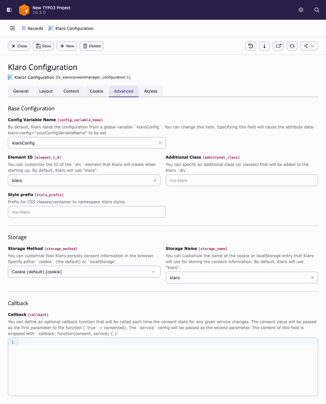Focus the Style prefix input field
Screen dimensions: 326x404
[87, 212]
